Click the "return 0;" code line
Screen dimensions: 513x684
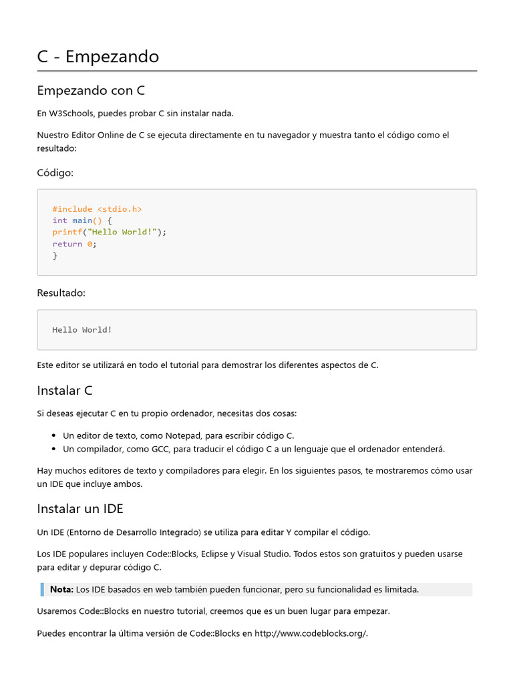[75, 244]
